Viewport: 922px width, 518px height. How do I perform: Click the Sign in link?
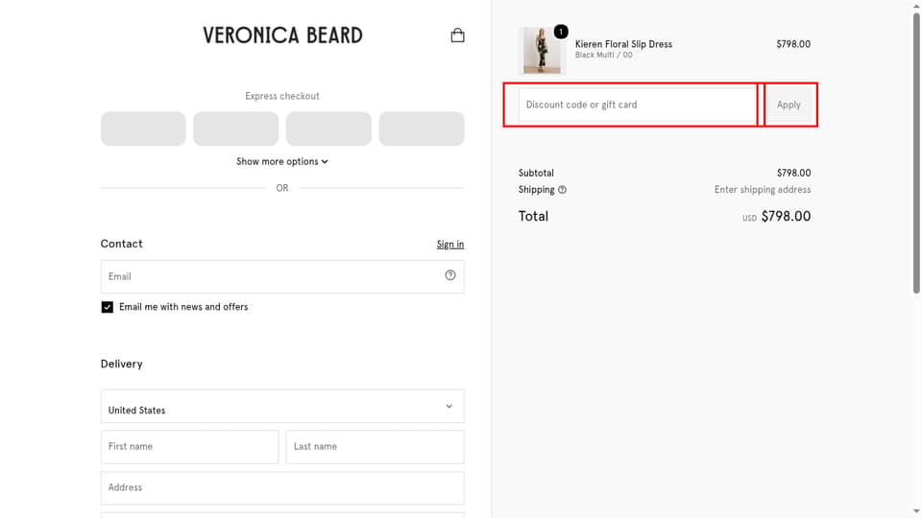click(450, 245)
